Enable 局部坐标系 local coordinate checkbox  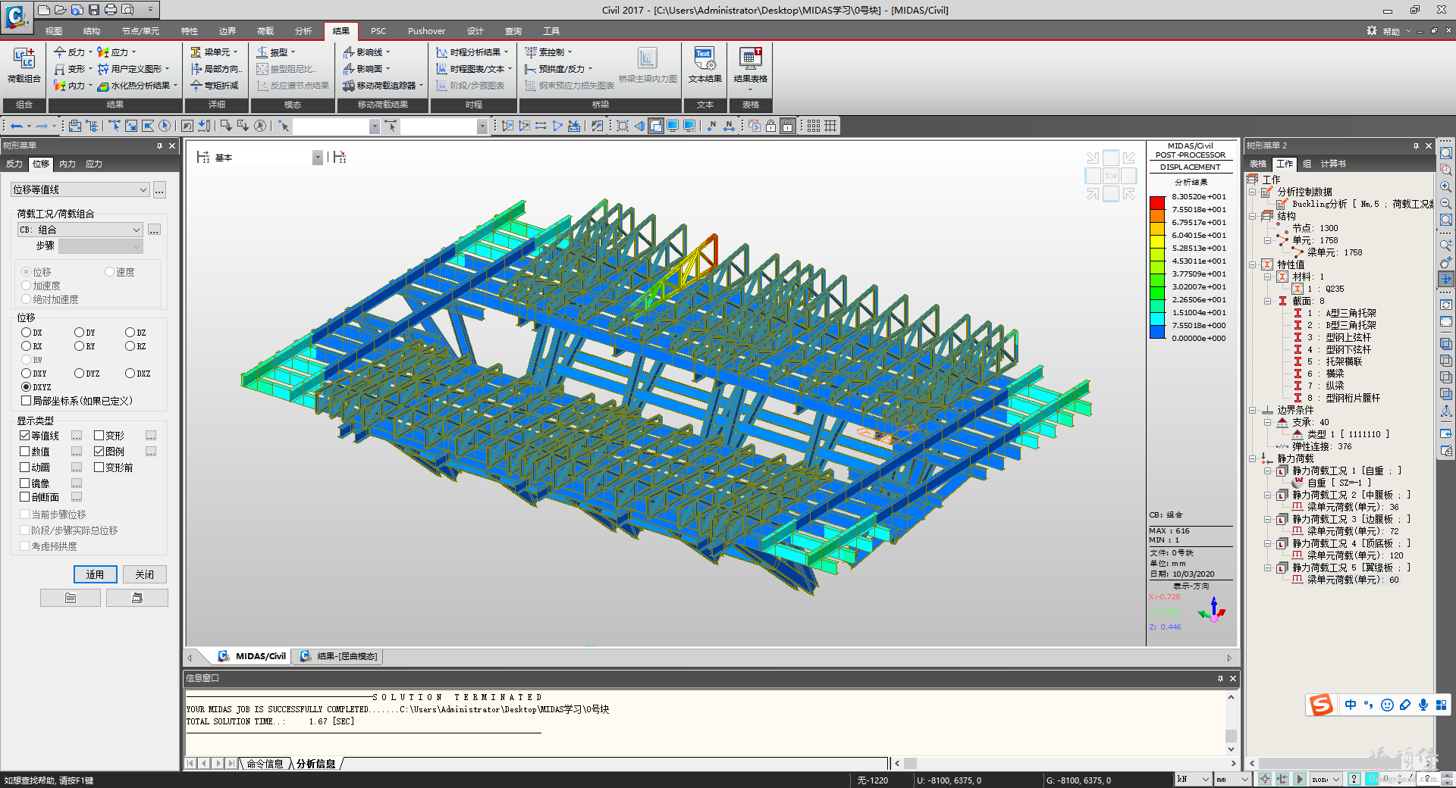click(27, 401)
